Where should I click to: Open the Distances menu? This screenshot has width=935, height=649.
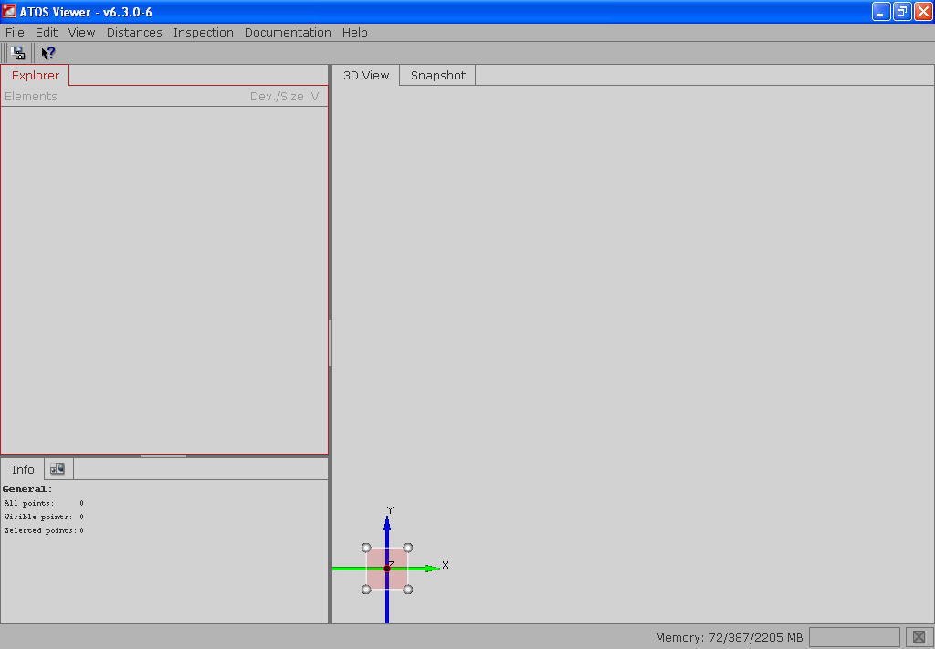(134, 32)
